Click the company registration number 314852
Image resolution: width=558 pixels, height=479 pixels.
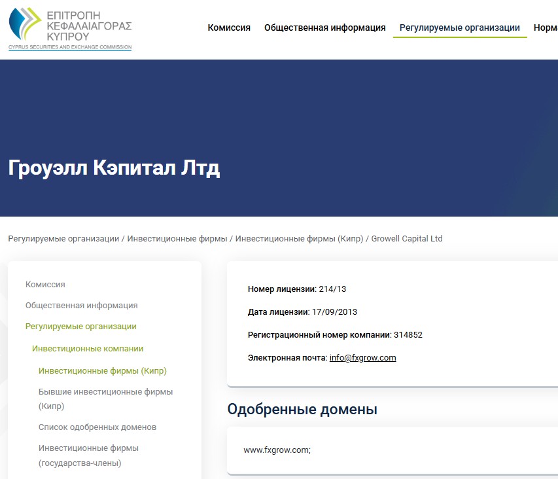click(408, 334)
